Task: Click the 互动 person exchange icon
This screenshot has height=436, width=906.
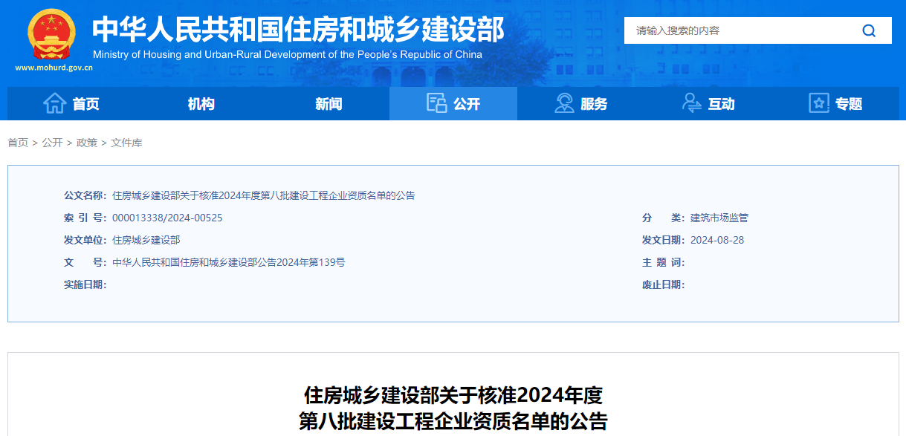Action: [691, 103]
